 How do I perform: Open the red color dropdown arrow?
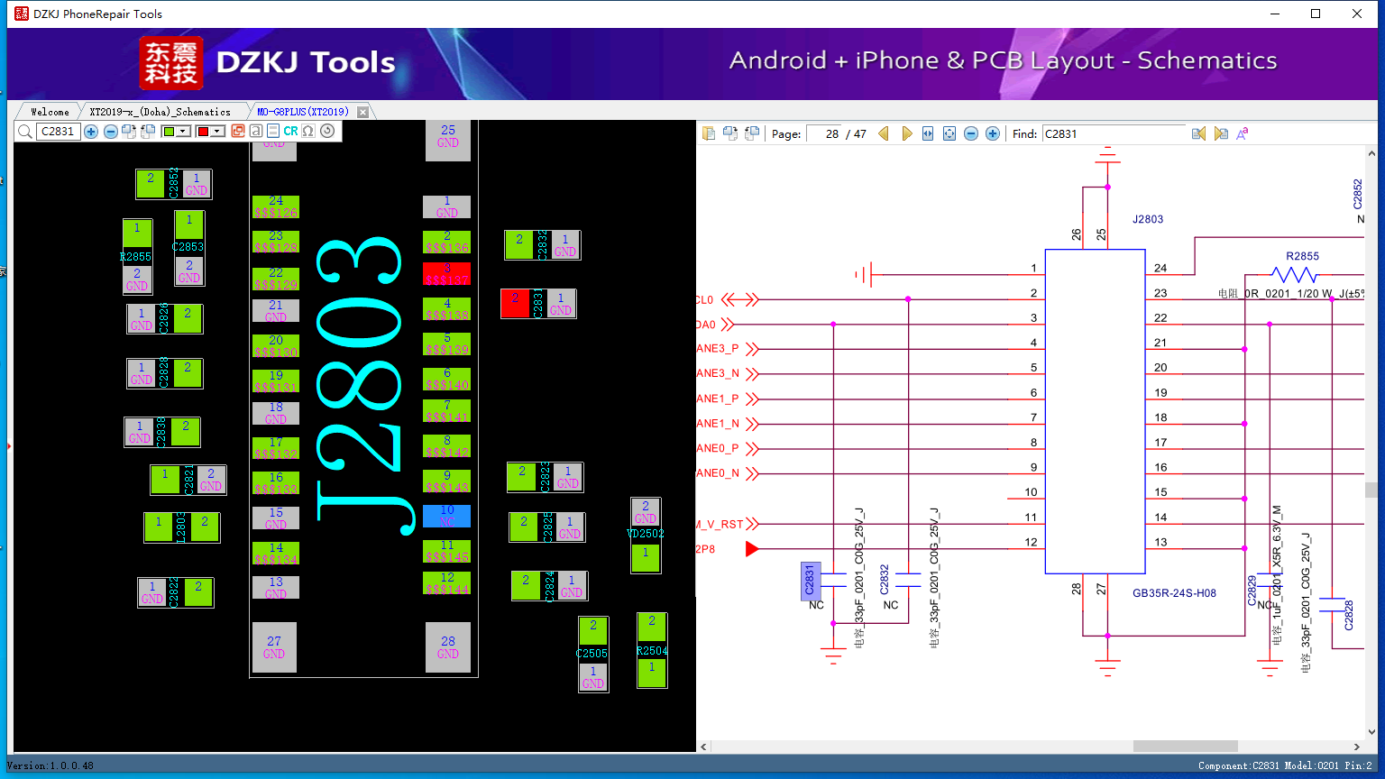[217, 132]
